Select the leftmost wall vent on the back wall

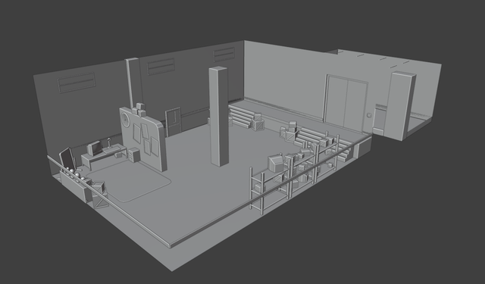(x=77, y=83)
